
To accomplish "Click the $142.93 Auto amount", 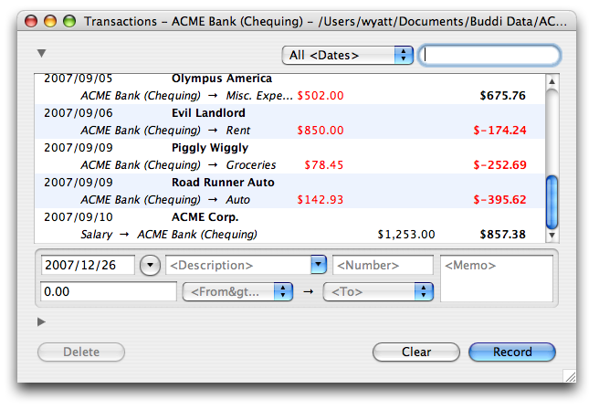I will (x=321, y=200).
